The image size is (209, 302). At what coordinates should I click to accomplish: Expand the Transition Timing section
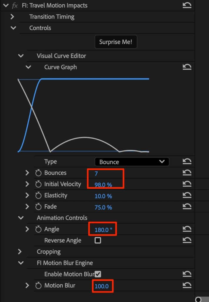point(12,17)
